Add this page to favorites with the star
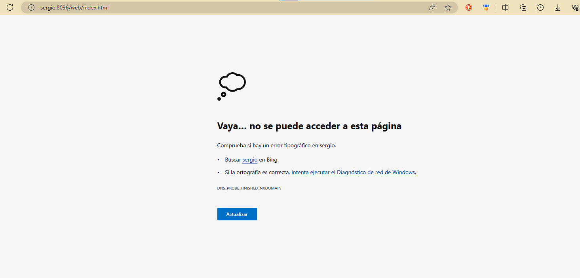The width and height of the screenshot is (580, 278). (x=448, y=8)
